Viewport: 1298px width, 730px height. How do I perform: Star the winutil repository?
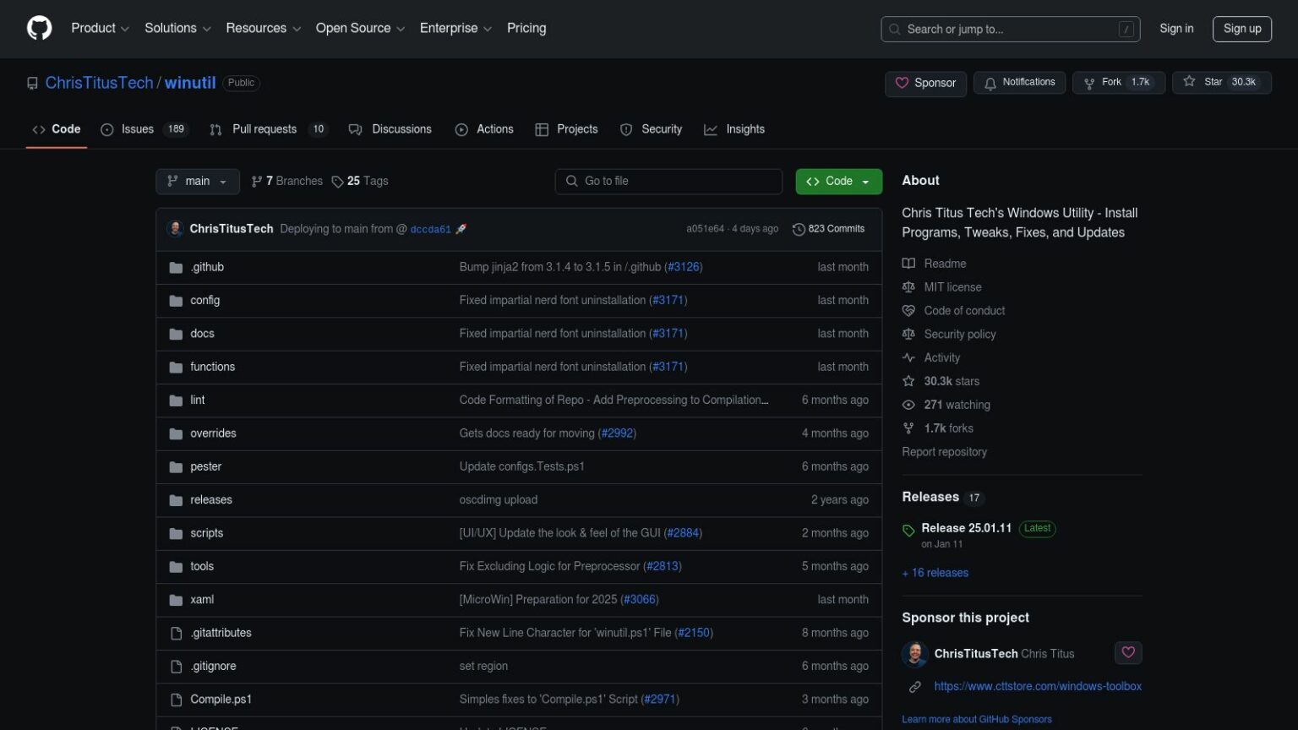click(1221, 82)
